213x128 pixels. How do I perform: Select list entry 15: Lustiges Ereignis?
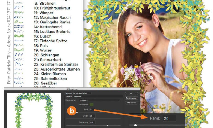tap(52, 32)
